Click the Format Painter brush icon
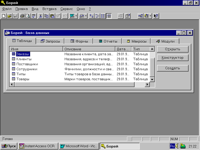The width and height of the screenshot is (200, 150). coord(58,16)
